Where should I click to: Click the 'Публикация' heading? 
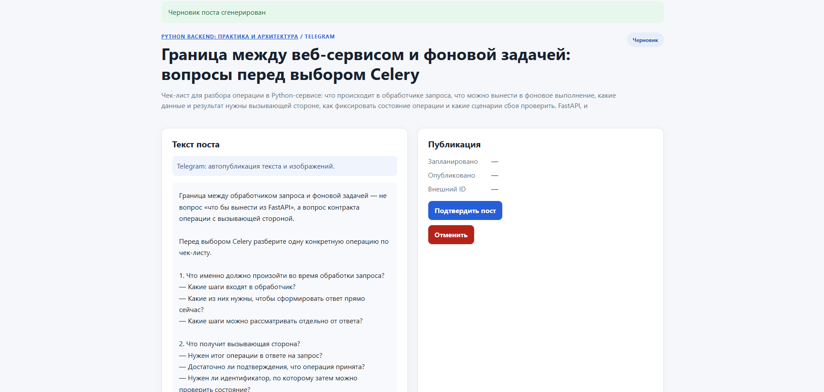(454, 144)
